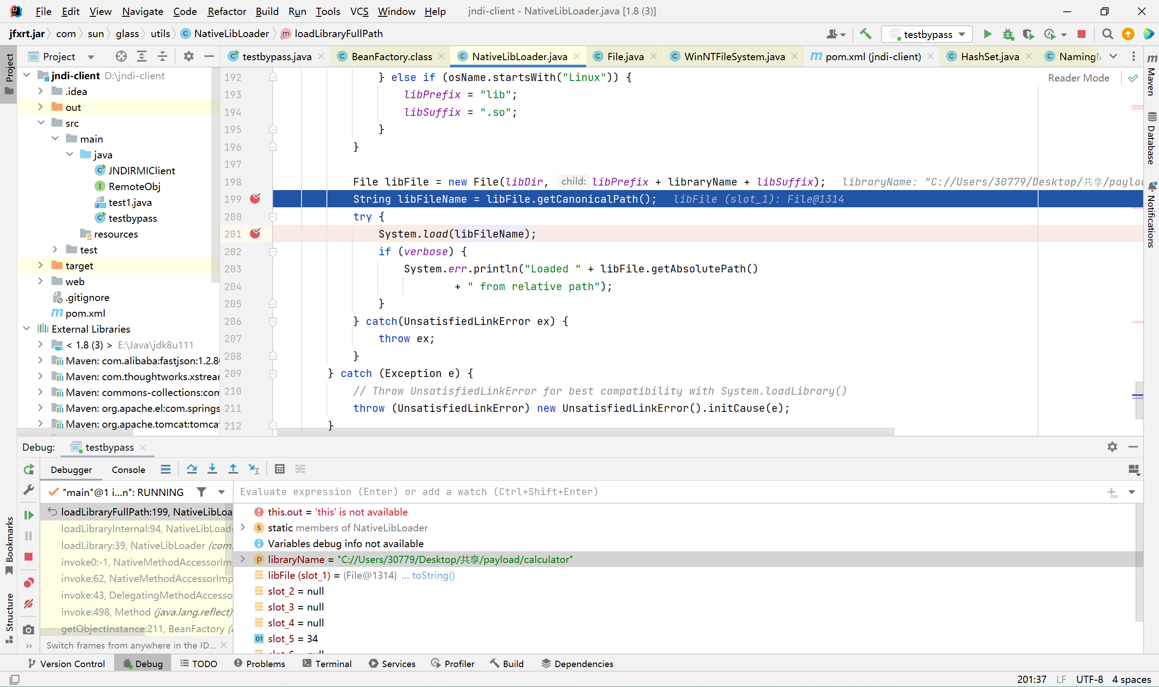This screenshot has height=687, width=1159.
Task: Switch to WinNTFileSystem.java tab
Action: pyautogui.click(x=734, y=57)
